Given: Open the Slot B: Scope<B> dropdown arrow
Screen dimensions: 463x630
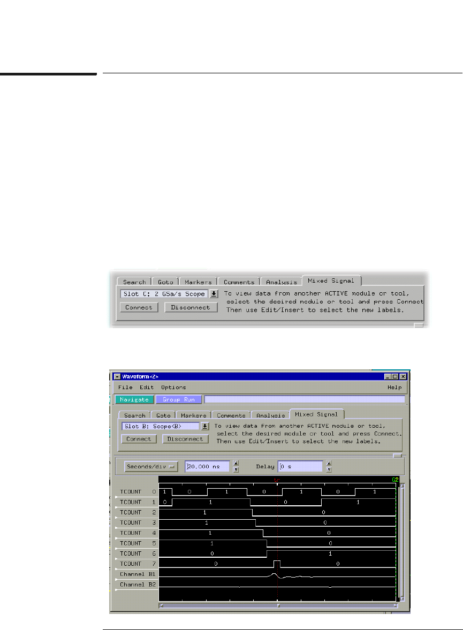Looking at the screenshot, I should (x=205, y=426).
